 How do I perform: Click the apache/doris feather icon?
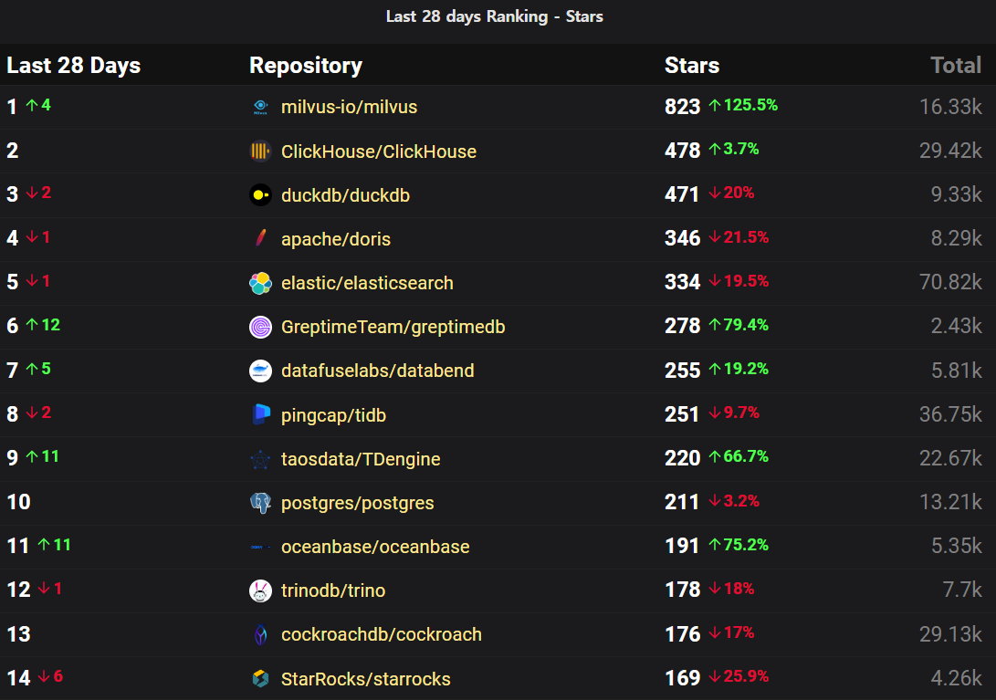pyautogui.click(x=260, y=239)
